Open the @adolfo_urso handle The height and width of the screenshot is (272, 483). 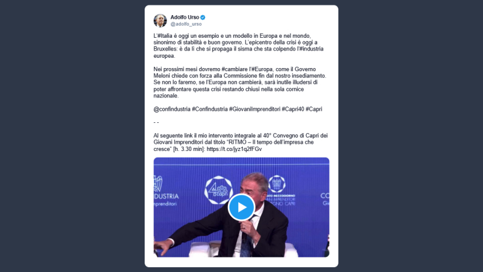coord(186,24)
